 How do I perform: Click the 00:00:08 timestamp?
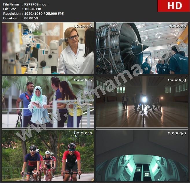(83, 26)
